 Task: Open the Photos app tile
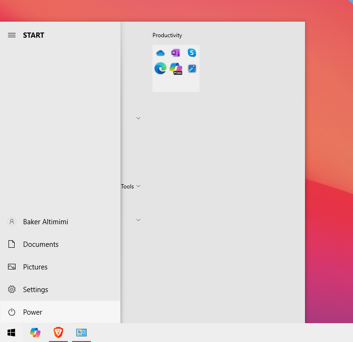[x=192, y=68]
